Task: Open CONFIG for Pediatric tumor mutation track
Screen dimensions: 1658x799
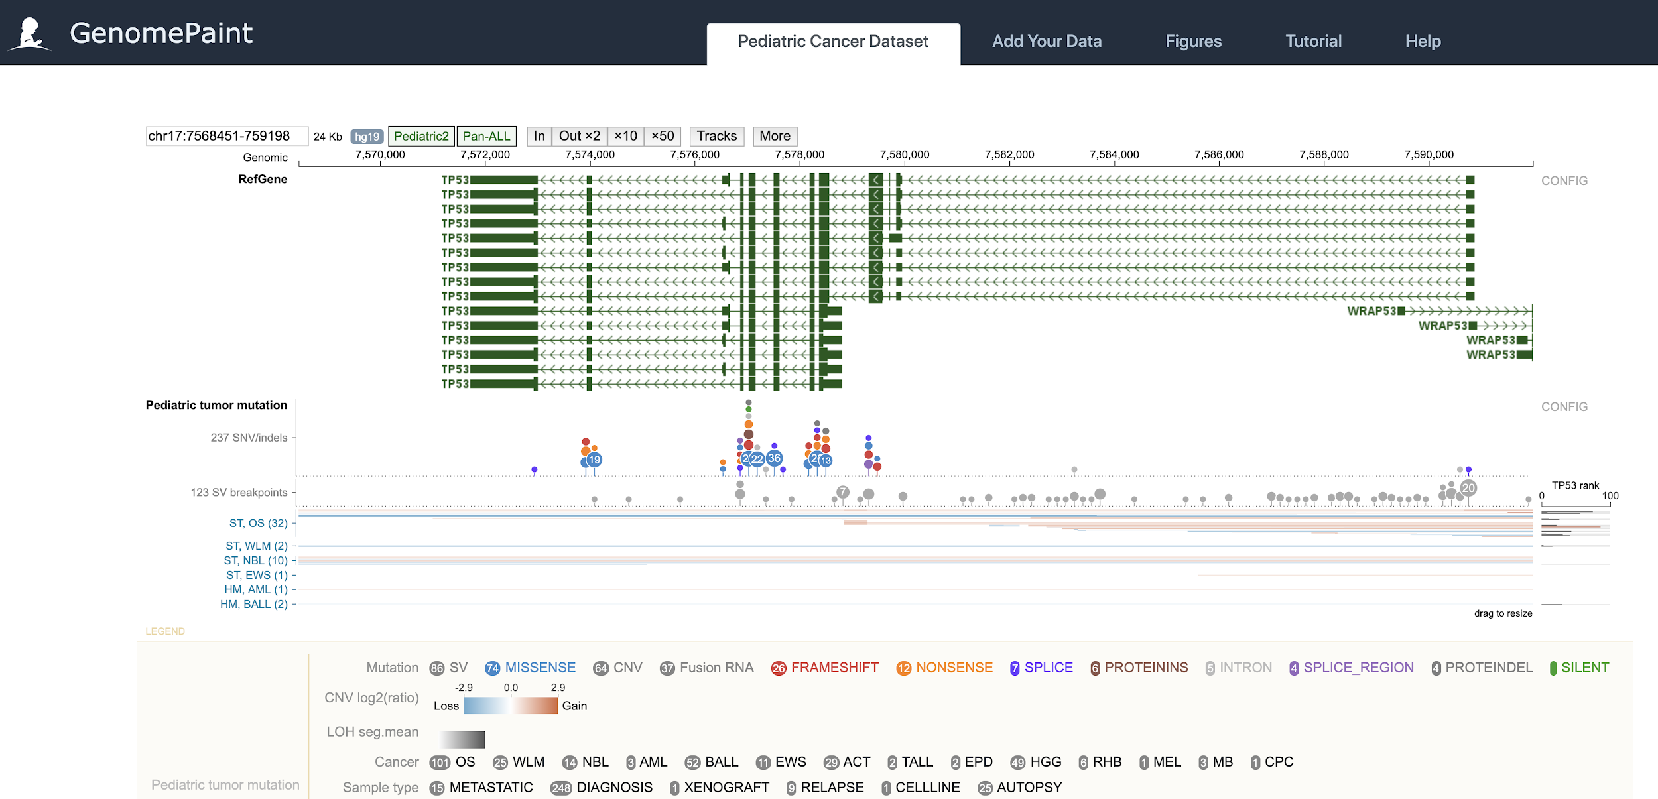Action: (1564, 407)
